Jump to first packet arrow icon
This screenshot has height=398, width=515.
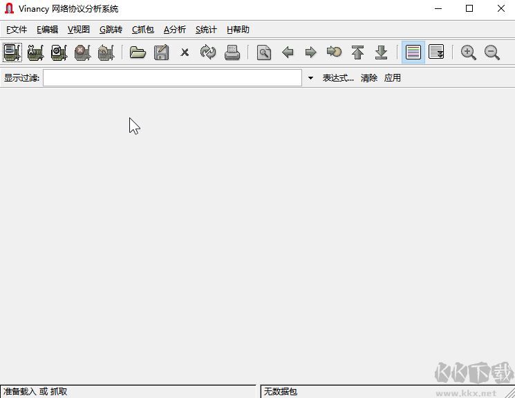[357, 53]
